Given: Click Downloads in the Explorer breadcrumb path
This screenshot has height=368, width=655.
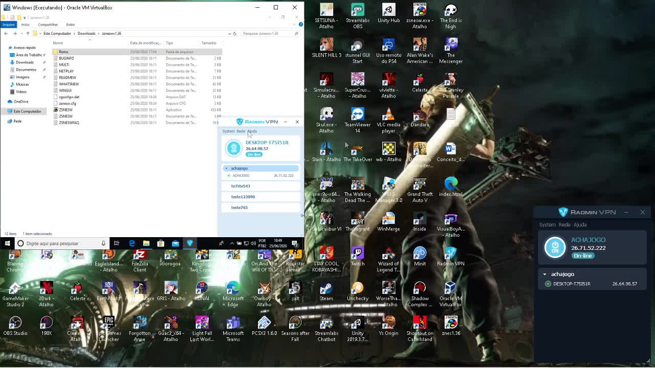Looking at the screenshot, I should (x=86, y=34).
